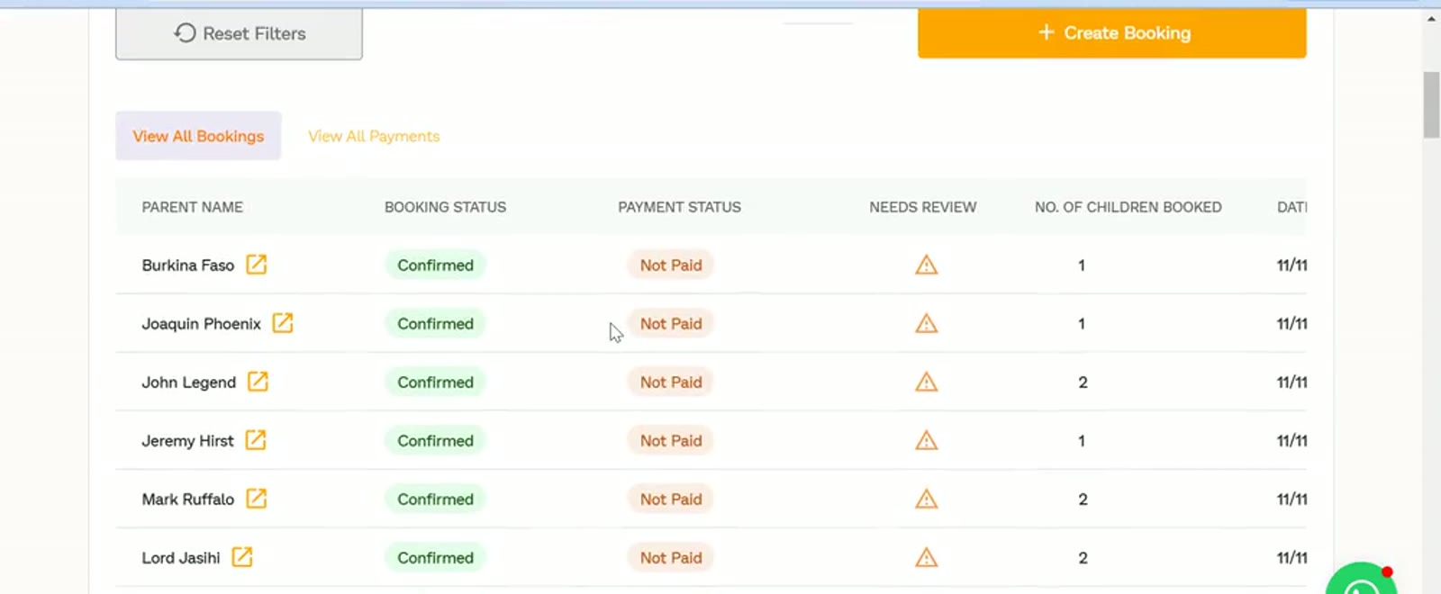Screen dimensions: 1441x594
Task: Click needs-review warning icon for Burkina Faso
Action: tap(927, 265)
